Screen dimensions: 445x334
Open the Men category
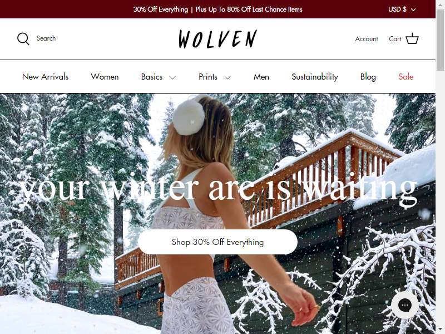(261, 77)
